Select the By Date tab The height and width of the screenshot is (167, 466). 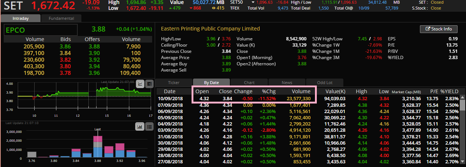pyautogui.click(x=211, y=83)
